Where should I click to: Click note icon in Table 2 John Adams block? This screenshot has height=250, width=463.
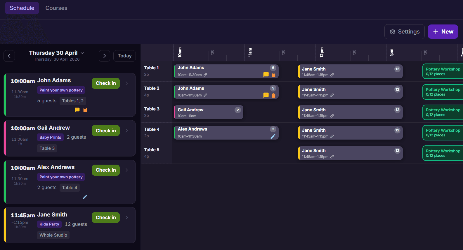[266, 95]
